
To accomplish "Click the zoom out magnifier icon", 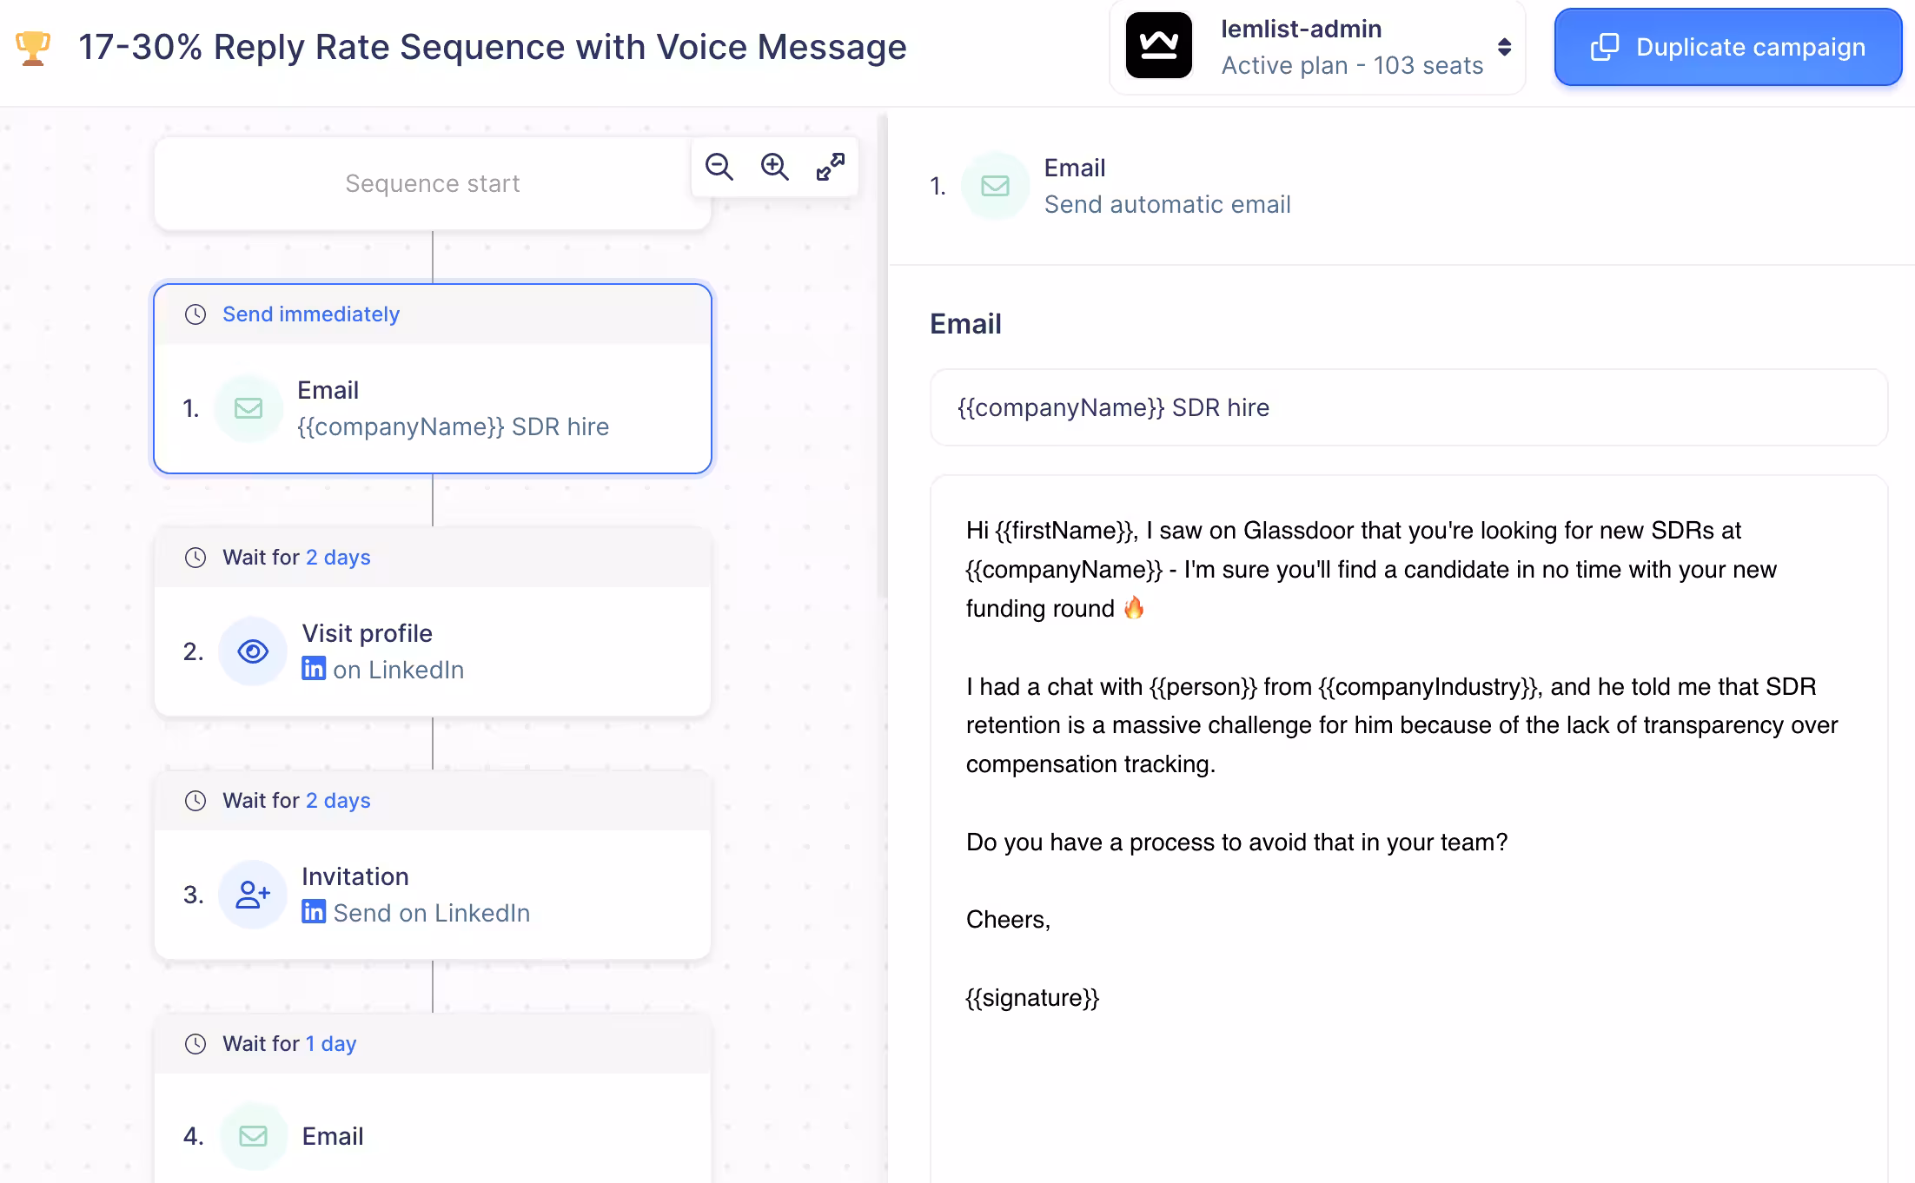I will (719, 166).
